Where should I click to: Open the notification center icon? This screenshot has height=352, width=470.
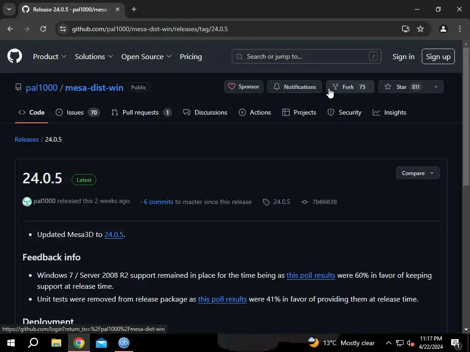pos(455,343)
